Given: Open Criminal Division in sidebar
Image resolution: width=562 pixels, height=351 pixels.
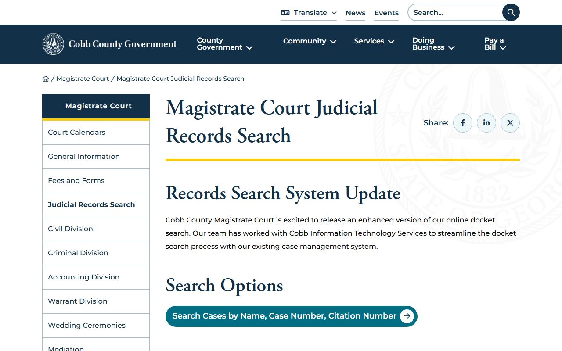Looking at the screenshot, I should coord(96,253).
